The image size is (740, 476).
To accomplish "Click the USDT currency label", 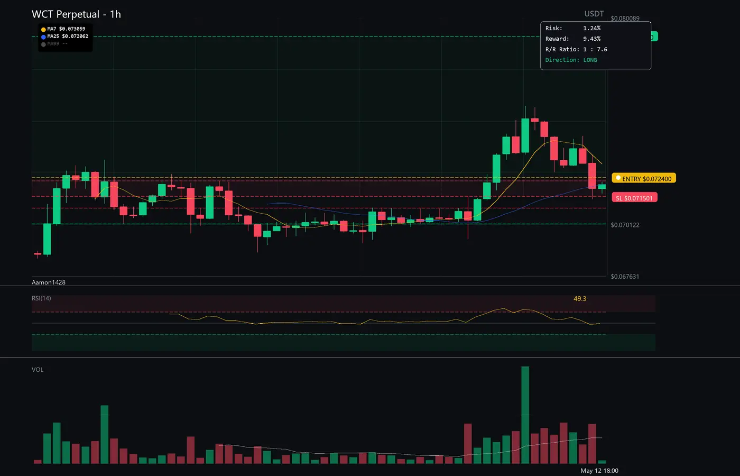I will point(594,14).
